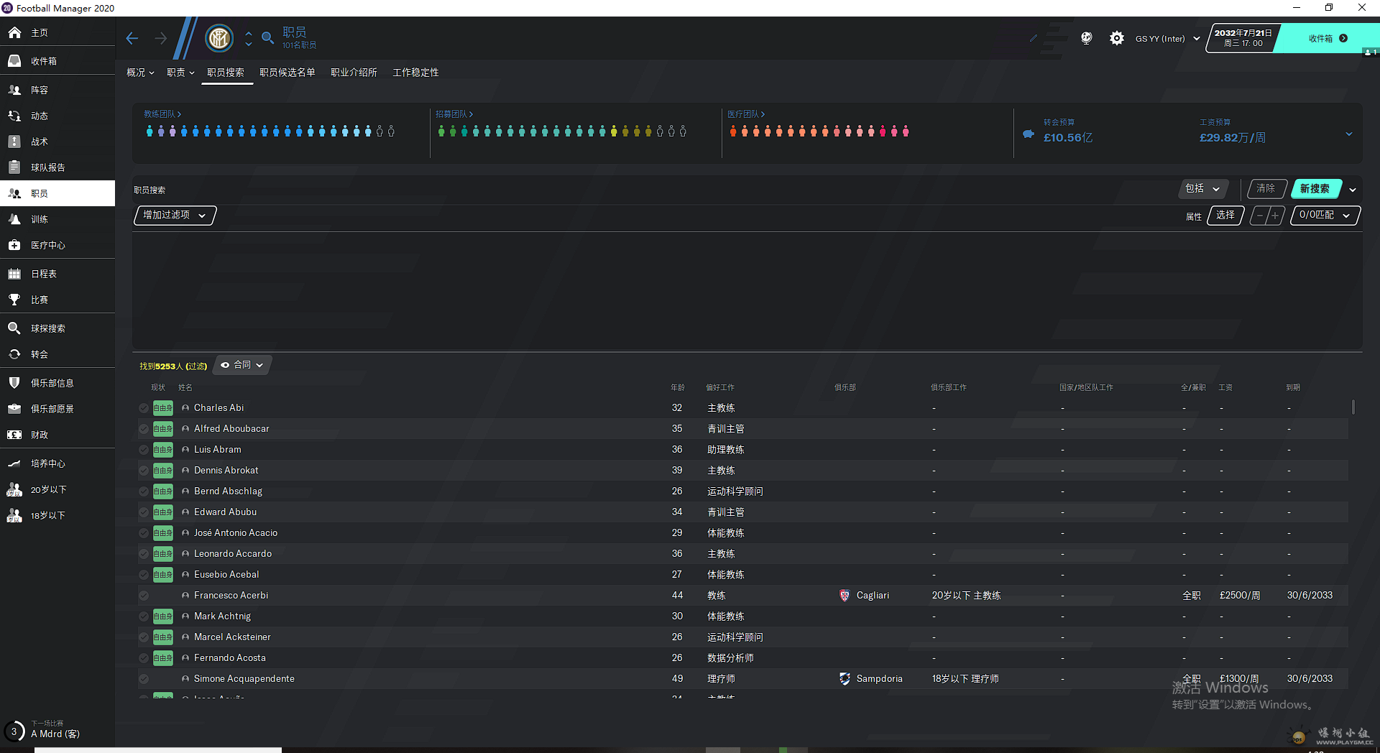Open the date 2032年7月21日 calendar box
Screen dimensions: 1380x753
point(1243,38)
